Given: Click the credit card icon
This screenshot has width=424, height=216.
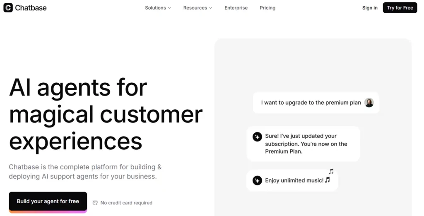Looking at the screenshot, I should (x=95, y=203).
